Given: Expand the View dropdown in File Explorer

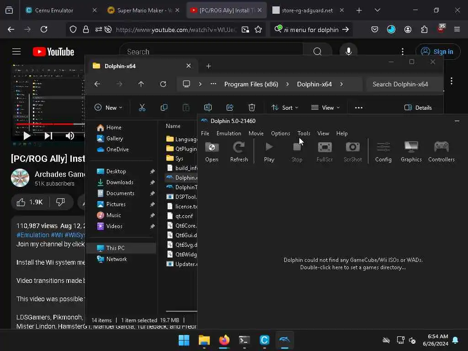Looking at the screenshot, I should tap(325, 107).
